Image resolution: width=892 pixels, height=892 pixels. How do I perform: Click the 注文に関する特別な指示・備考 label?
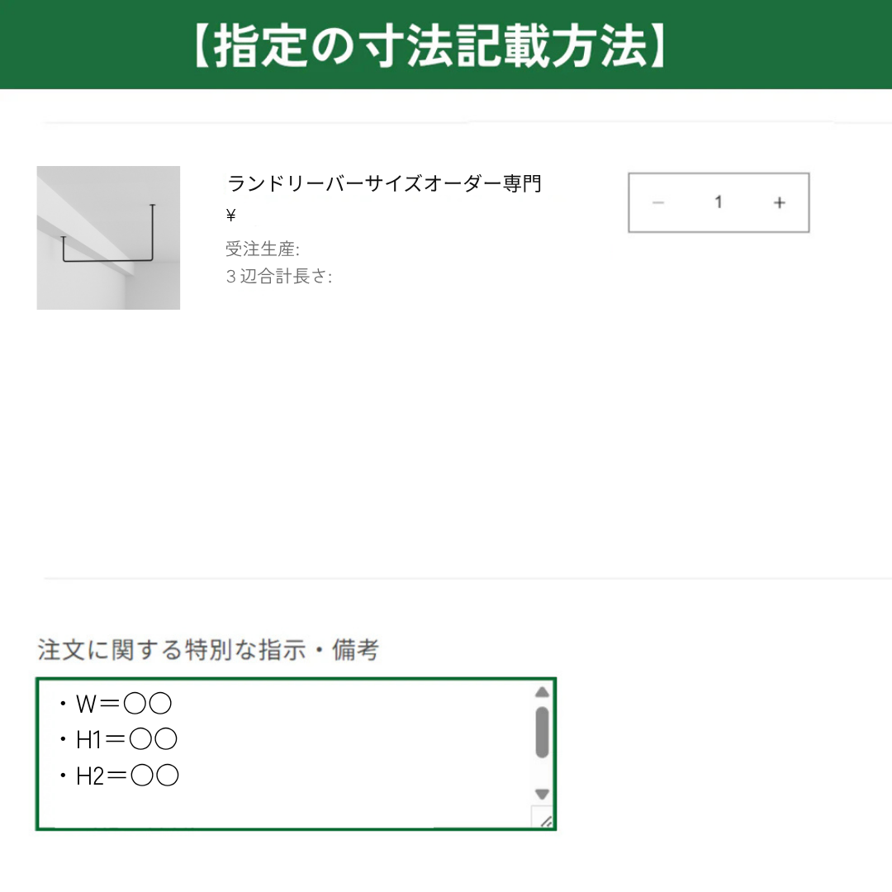[x=208, y=650]
